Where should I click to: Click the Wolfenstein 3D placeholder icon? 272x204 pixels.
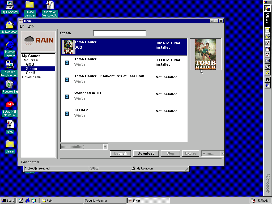(x=67, y=97)
